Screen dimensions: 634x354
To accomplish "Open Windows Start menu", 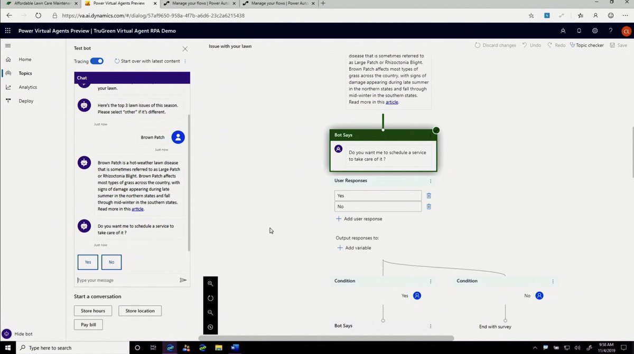I will [x=7, y=348].
